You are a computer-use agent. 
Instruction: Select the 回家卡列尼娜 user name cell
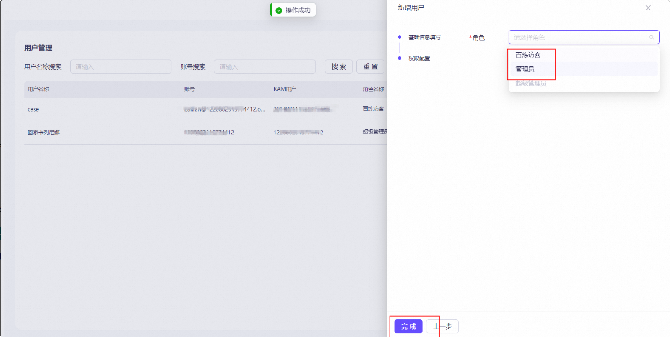click(44, 133)
